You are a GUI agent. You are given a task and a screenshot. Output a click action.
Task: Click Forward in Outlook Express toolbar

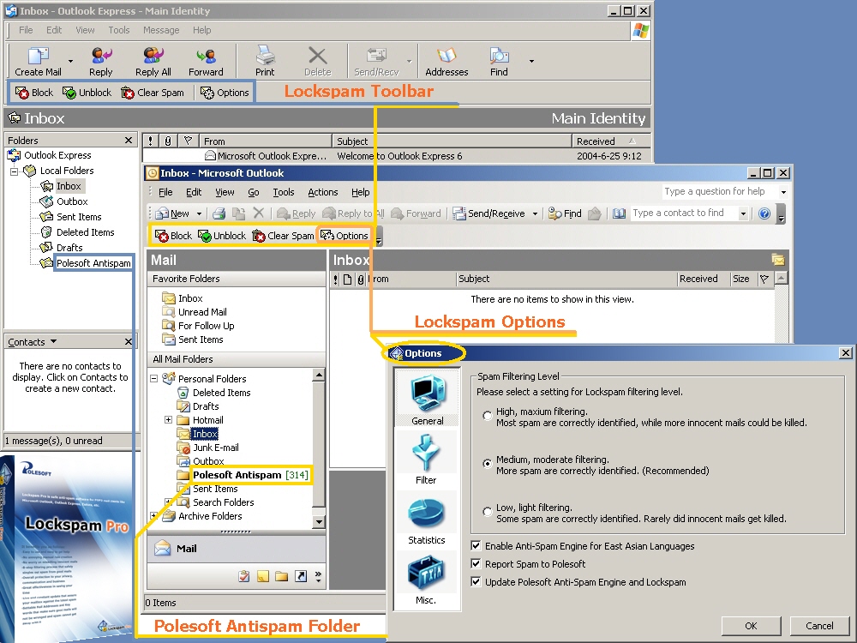[206, 61]
